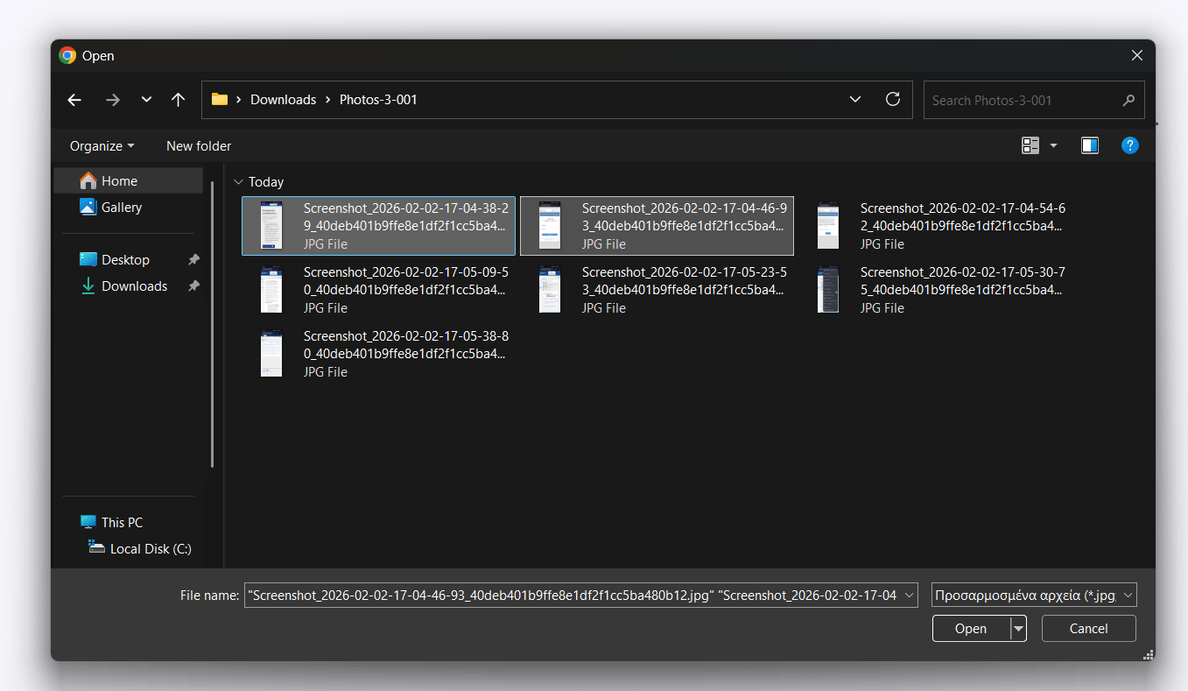Image resolution: width=1188 pixels, height=691 pixels.
Task: Click the search magnifier icon
Action: [x=1128, y=101]
